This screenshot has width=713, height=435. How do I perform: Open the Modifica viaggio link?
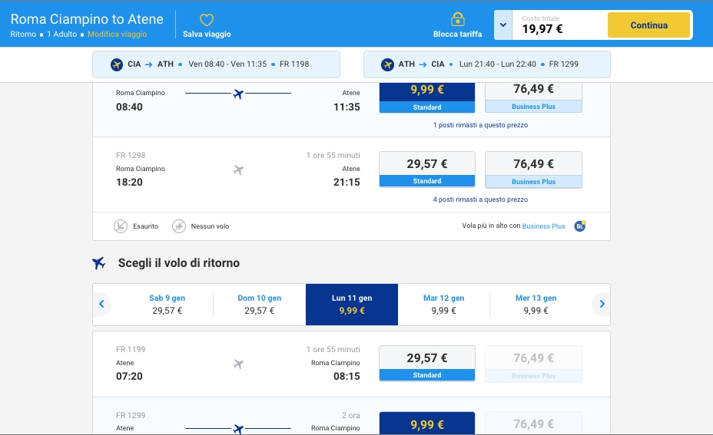point(118,34)
